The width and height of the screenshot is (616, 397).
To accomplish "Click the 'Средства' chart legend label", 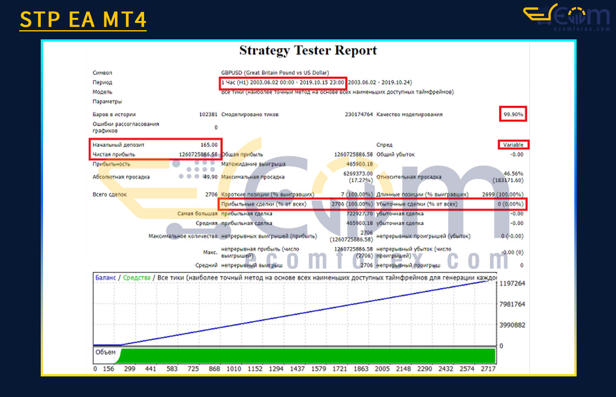I will 137,277.
